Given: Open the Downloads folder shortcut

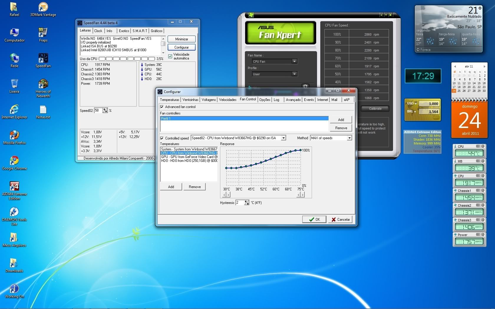Looking at the screenshot, I should pos(14,265).
